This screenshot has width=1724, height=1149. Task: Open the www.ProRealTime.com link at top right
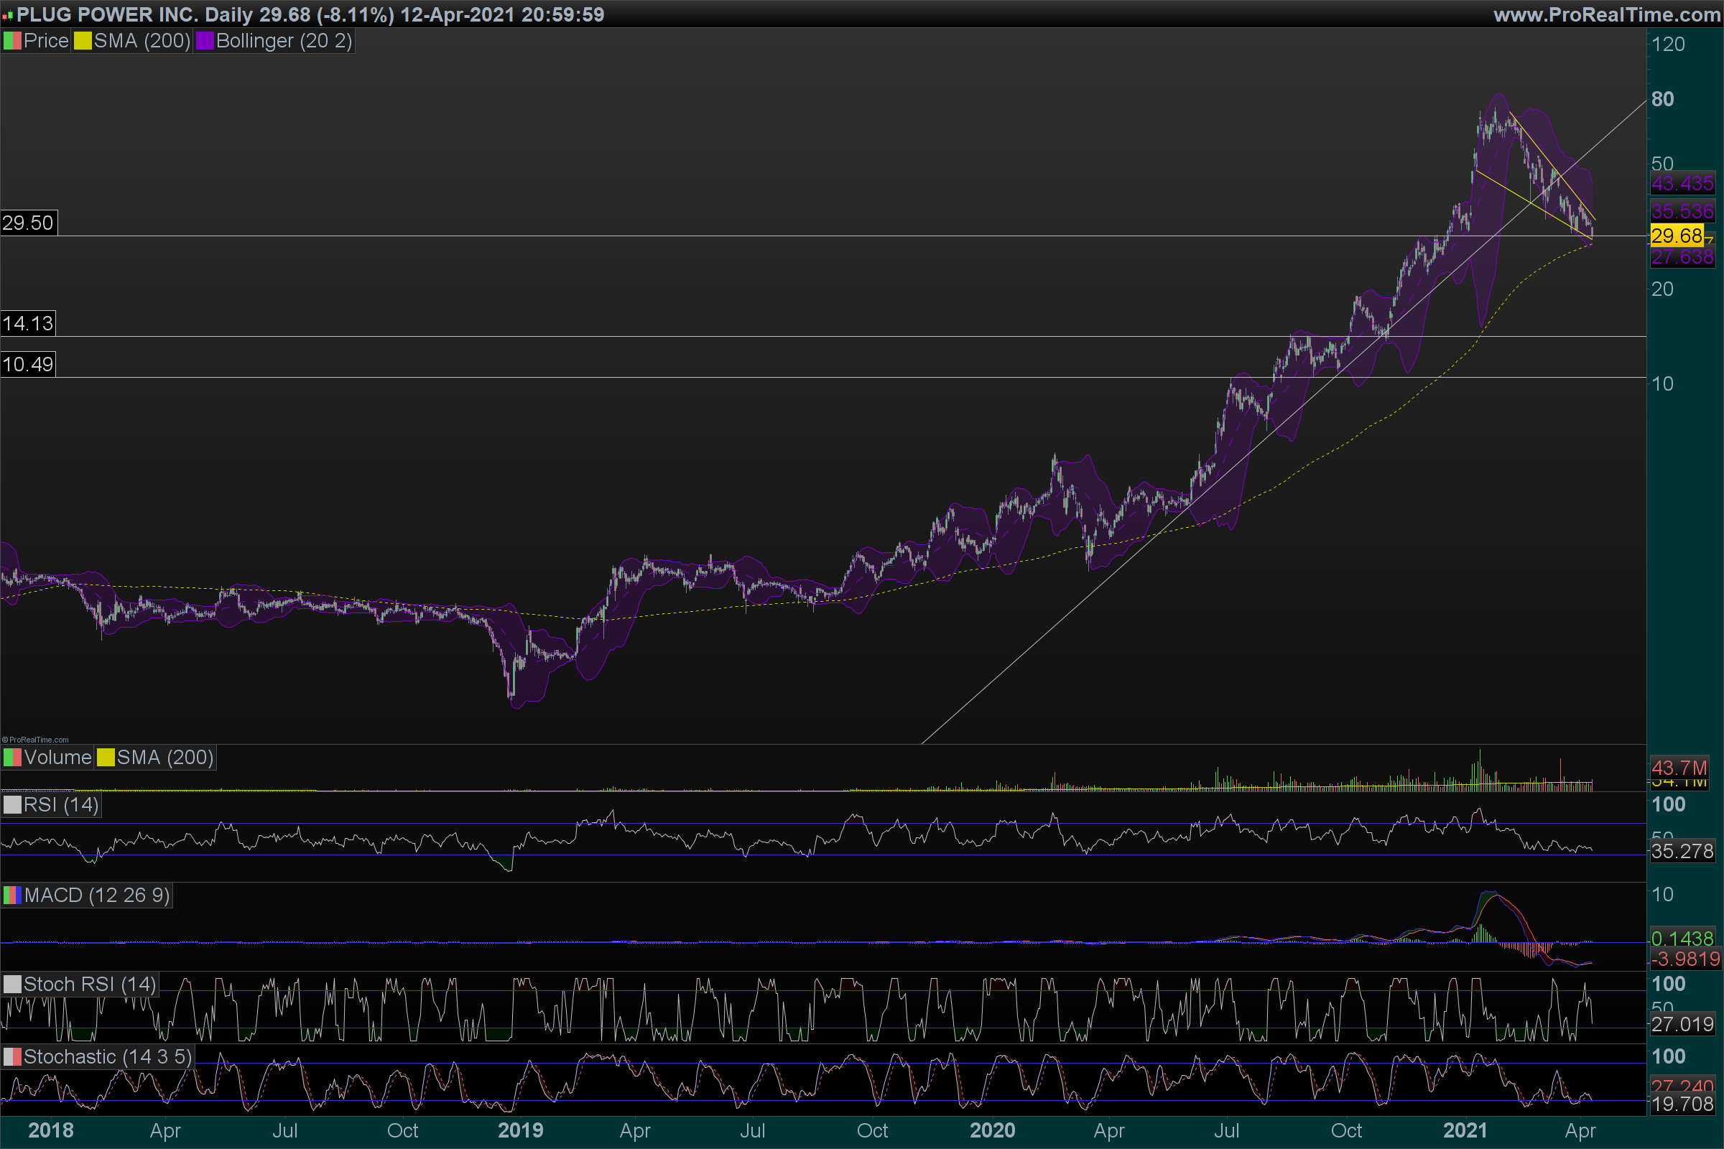tap(1607, 14)
